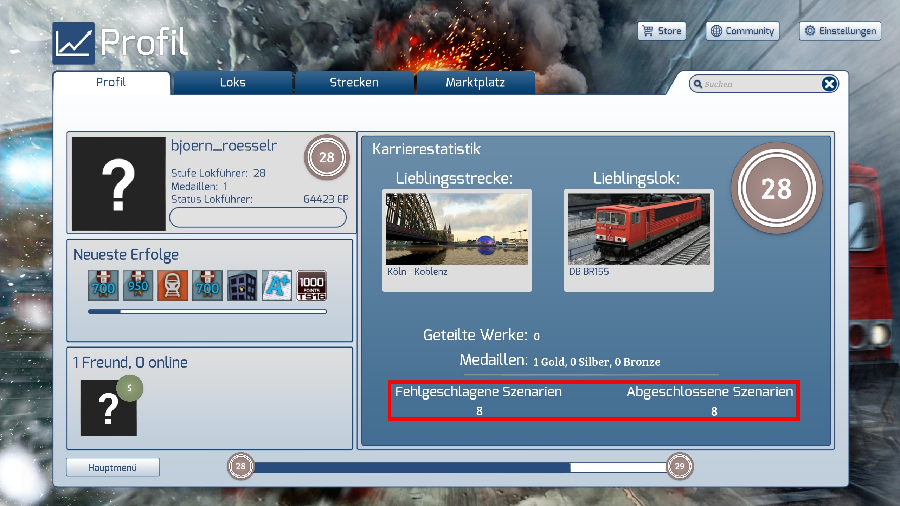The width and height of the screenshot is (900, 506).
Task: Click the 1000 Points TS16 badge
Action: tap(311, 285)
